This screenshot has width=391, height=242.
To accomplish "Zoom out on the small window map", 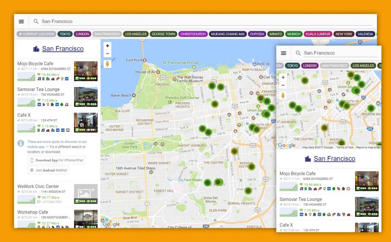I will coord(283,85).
